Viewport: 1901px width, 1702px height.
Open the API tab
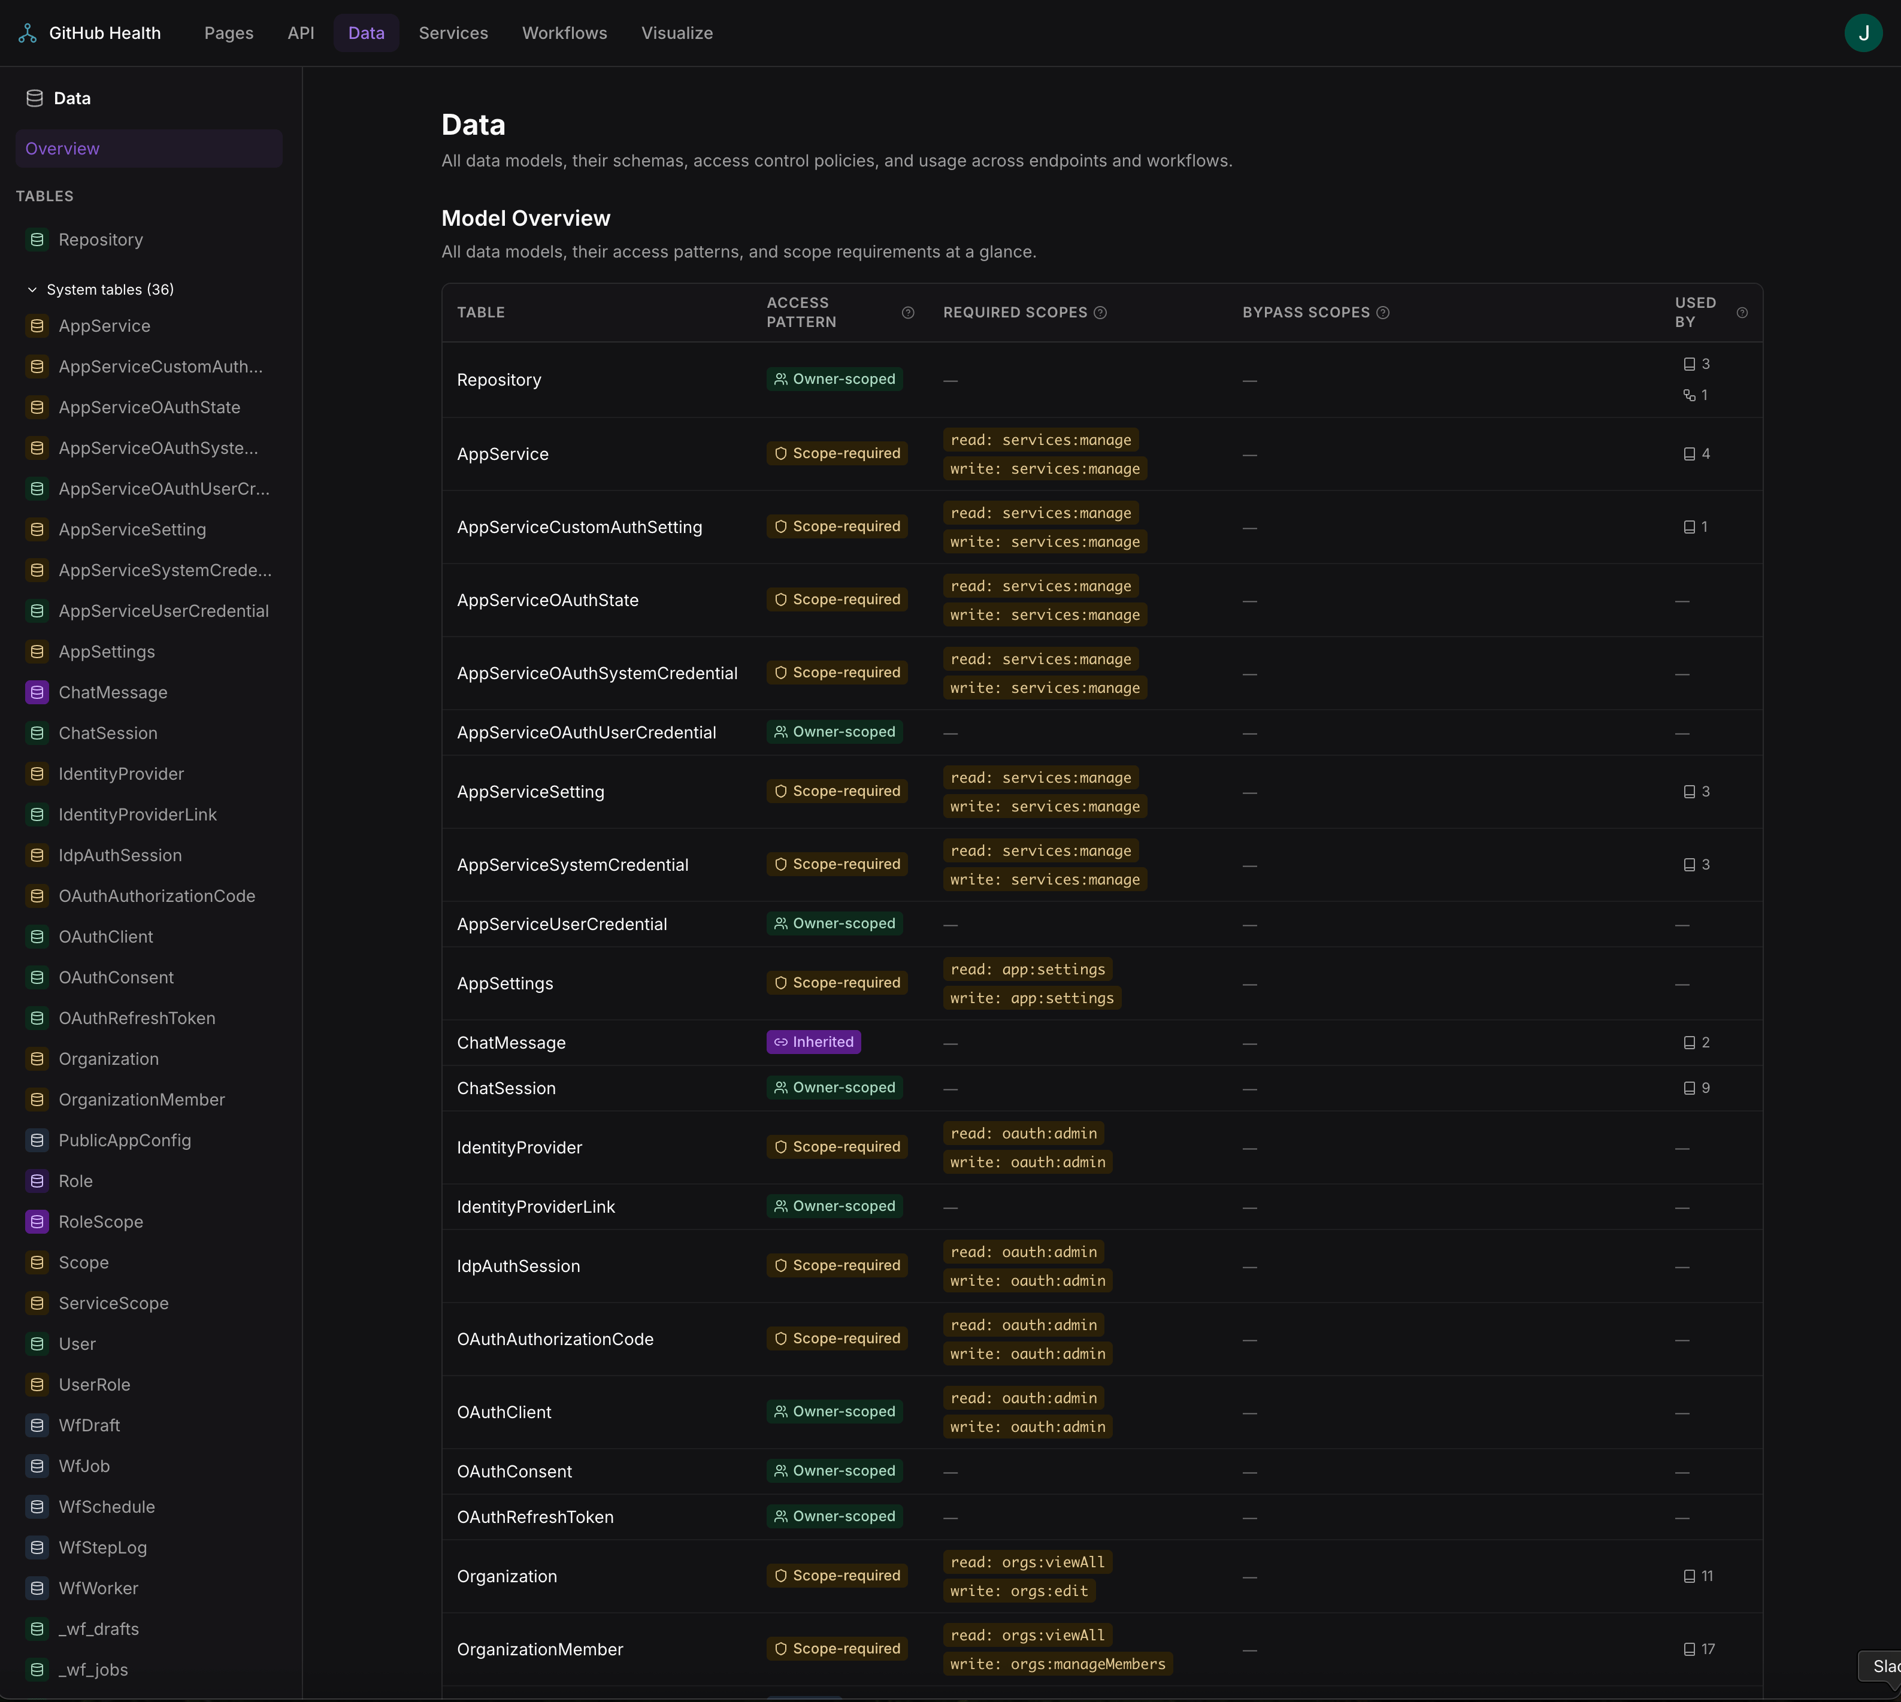301,33
